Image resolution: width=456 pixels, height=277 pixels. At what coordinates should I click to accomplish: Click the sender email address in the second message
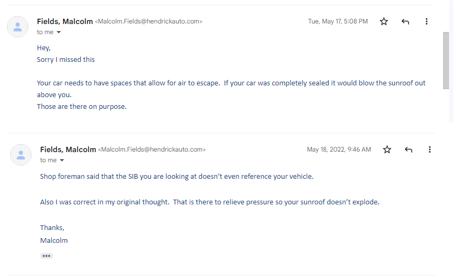point(152,149)
